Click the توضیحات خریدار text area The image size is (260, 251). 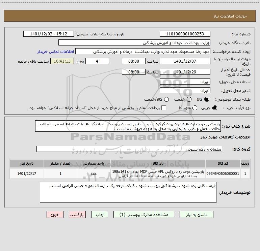click(x=128, y=192)
